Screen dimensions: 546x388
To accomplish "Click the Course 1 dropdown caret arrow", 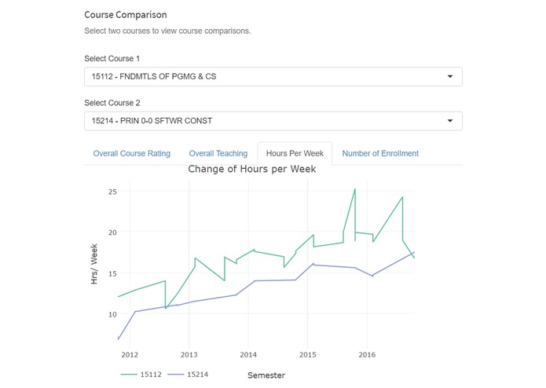I will 450,77.
